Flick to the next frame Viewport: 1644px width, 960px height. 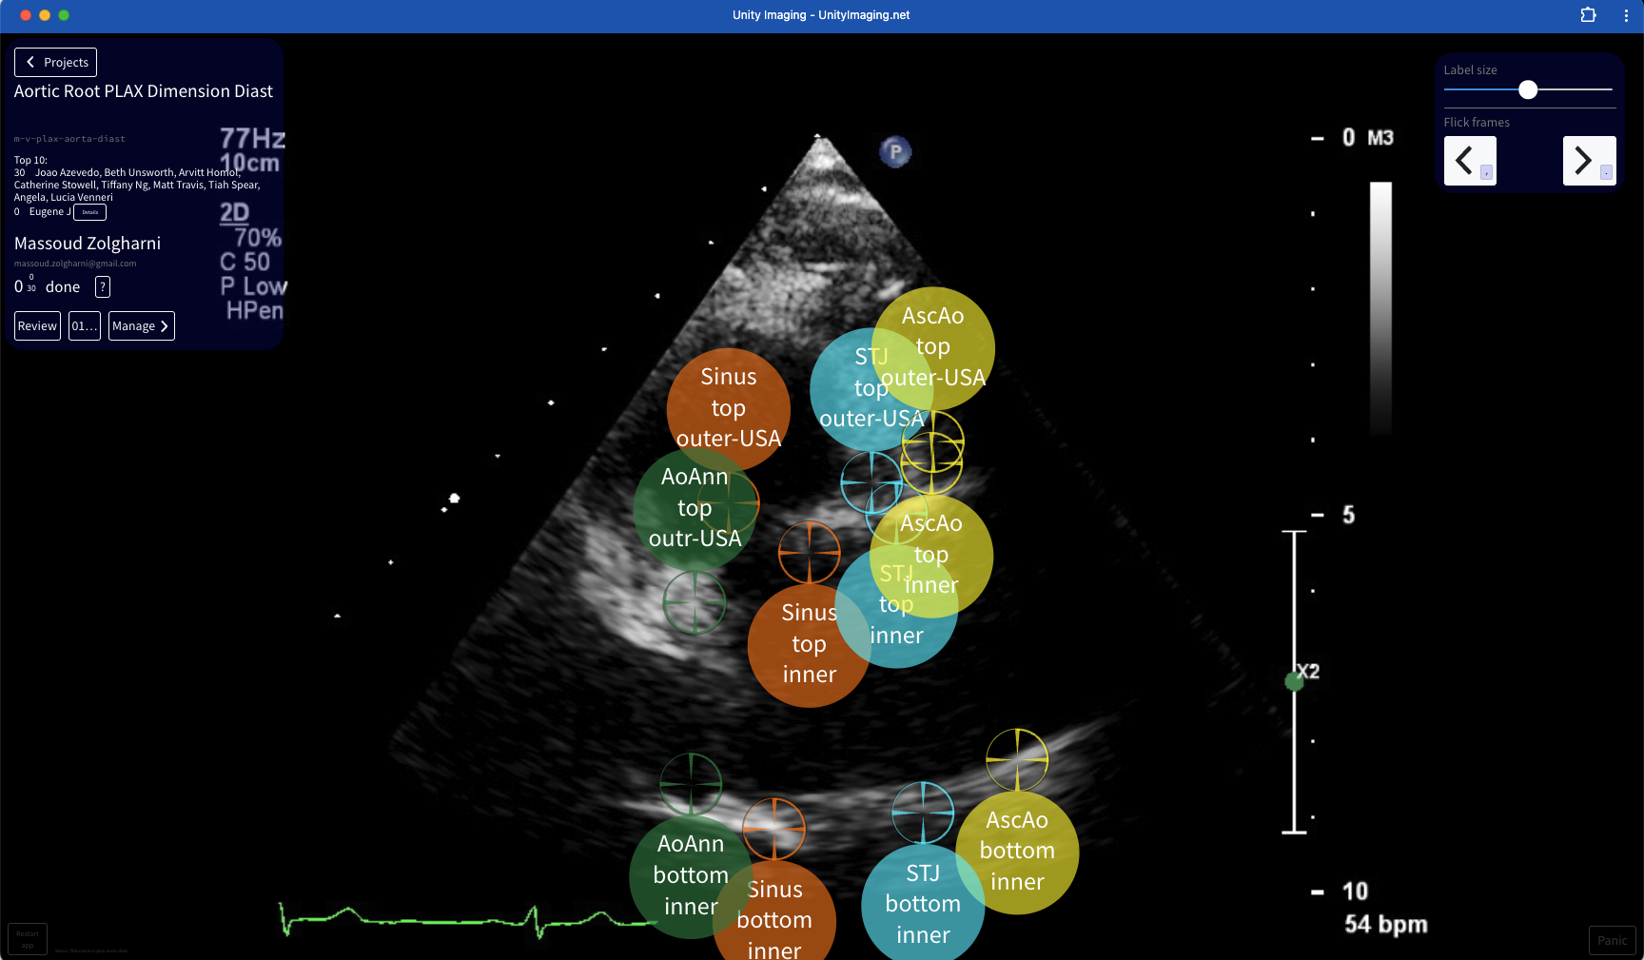1589,161
